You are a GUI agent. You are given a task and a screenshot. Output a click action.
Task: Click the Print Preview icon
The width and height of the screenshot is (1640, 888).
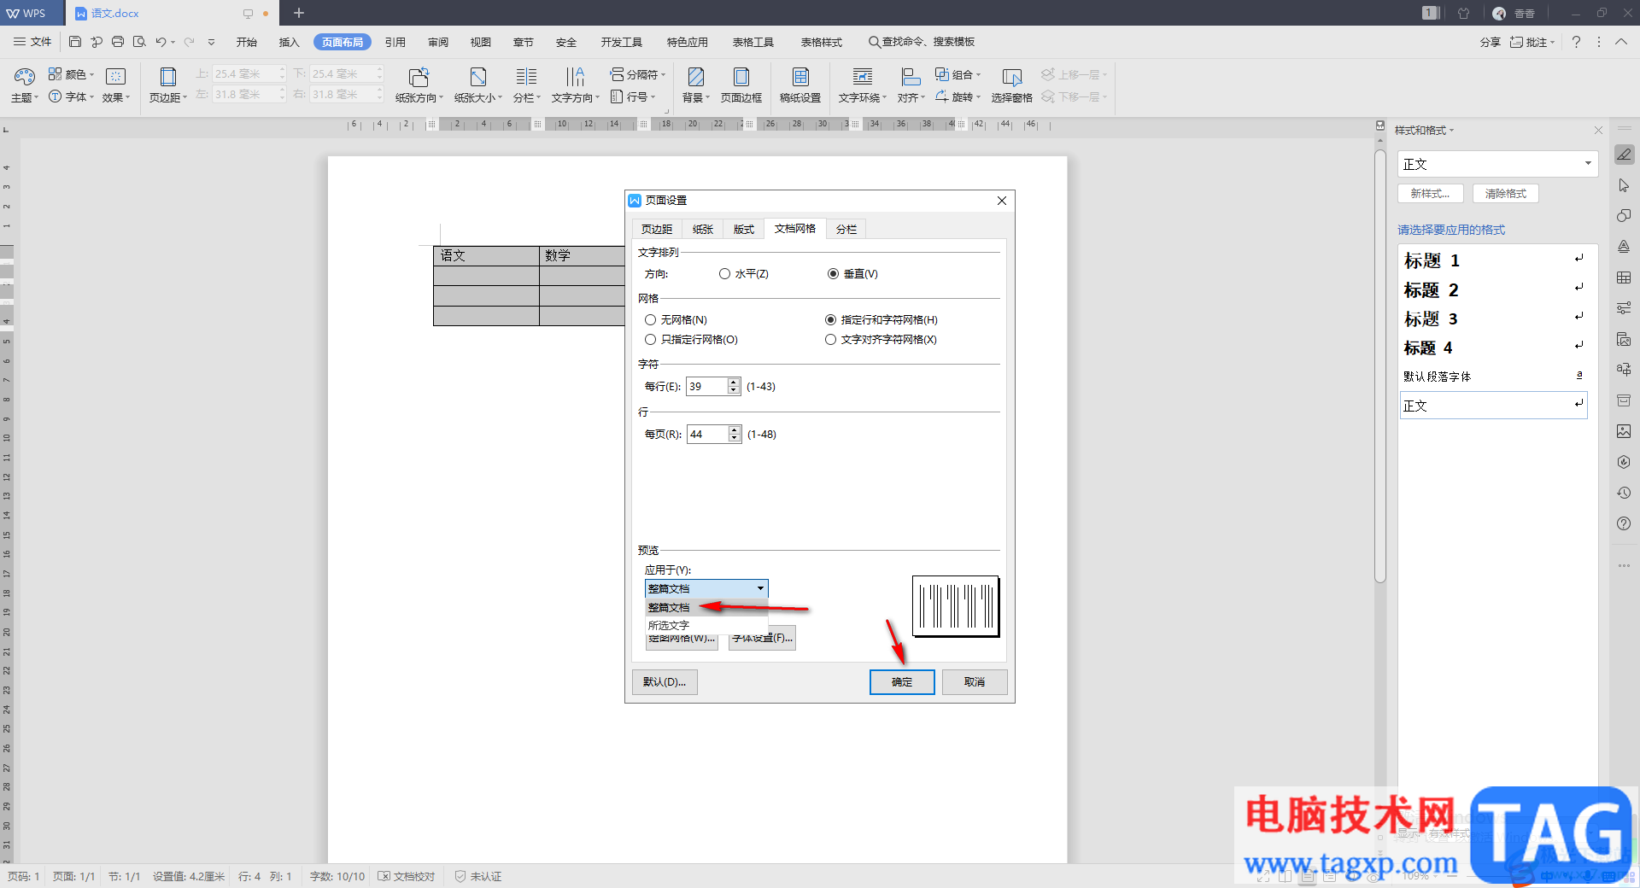coord(139,42)
